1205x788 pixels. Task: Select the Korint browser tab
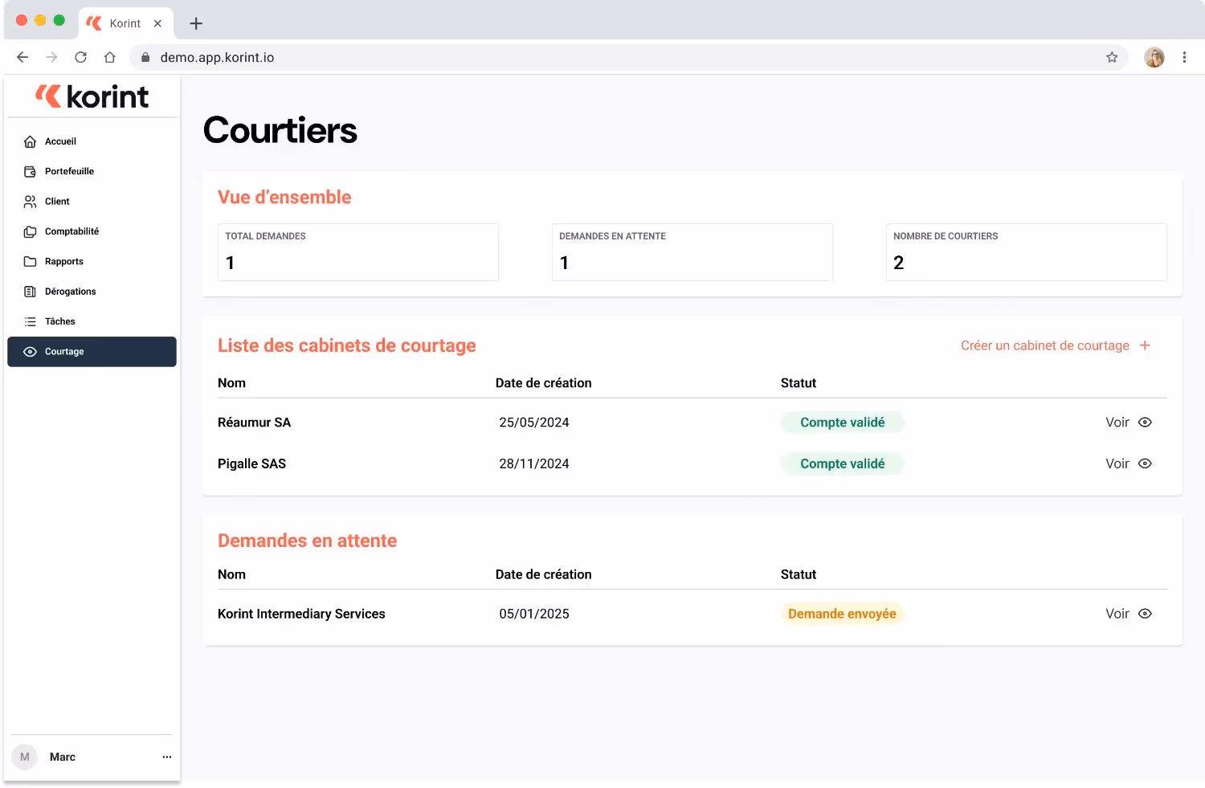tap(125, 23)
